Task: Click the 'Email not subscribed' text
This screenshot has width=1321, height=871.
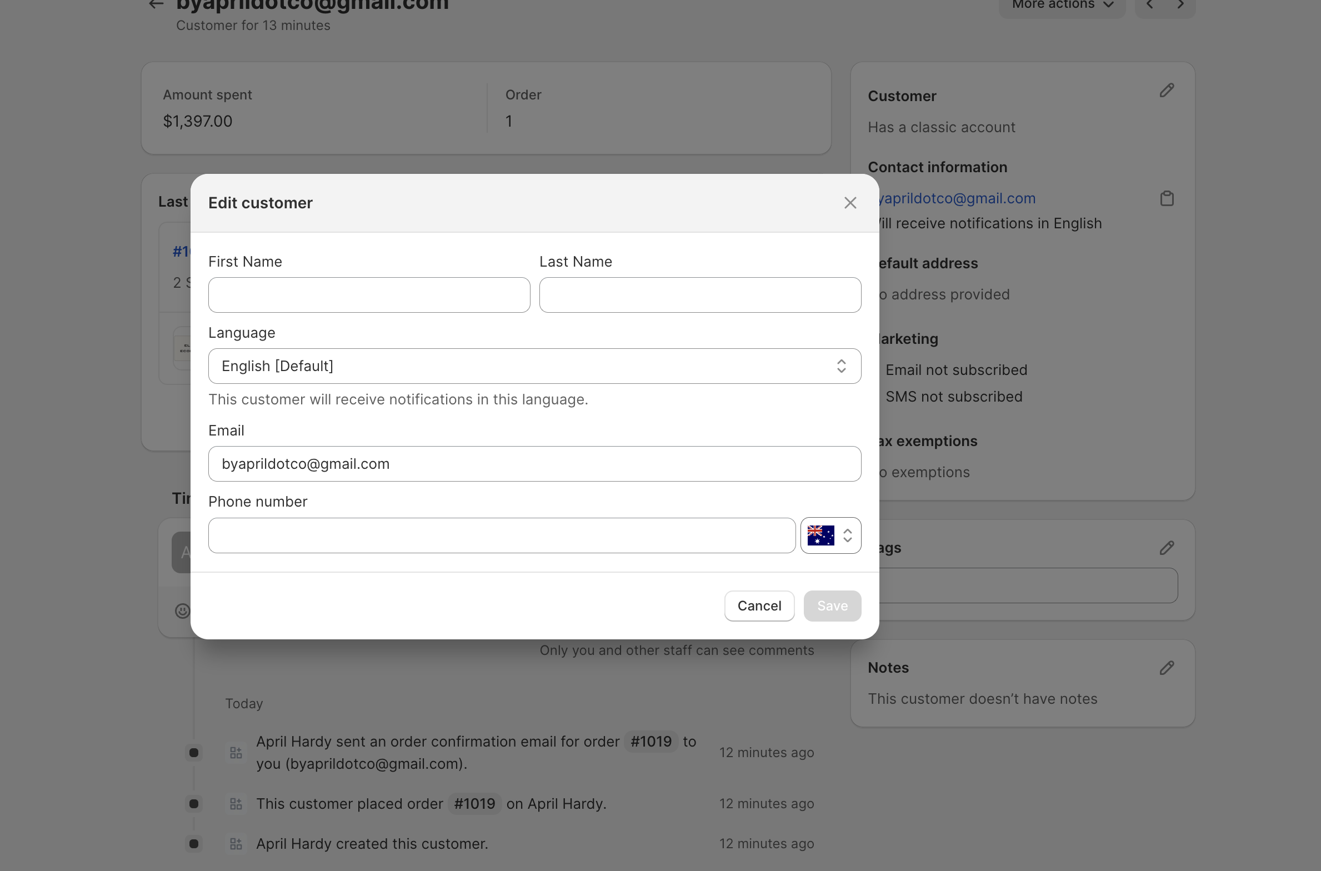Action: 956,370
